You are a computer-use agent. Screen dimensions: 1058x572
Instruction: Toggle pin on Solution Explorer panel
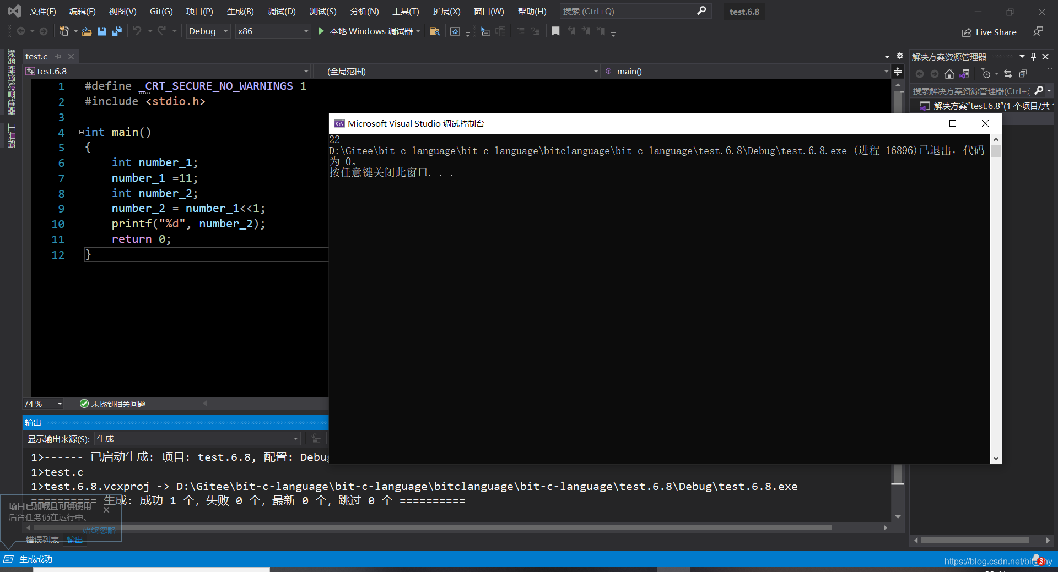point(1034,56)
